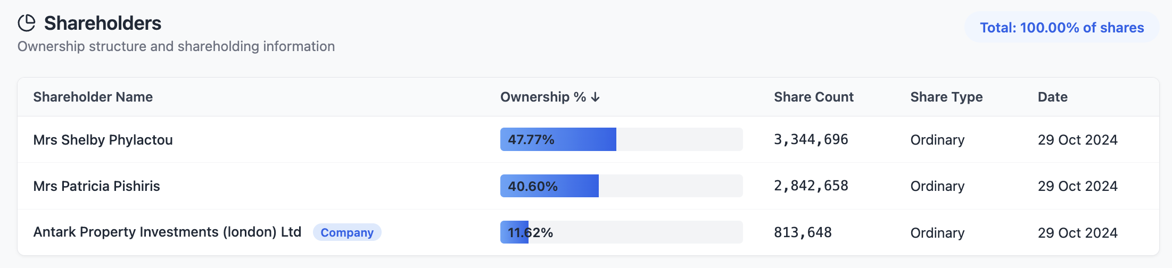Click the Total 100.00% of shares badge

[x=1062, y=28]
